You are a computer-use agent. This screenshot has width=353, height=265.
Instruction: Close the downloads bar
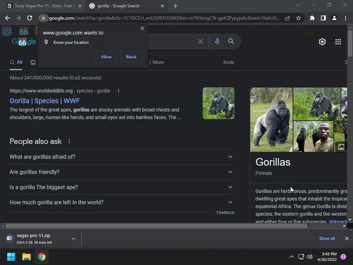pyautogui.click(x=347, y=238)
